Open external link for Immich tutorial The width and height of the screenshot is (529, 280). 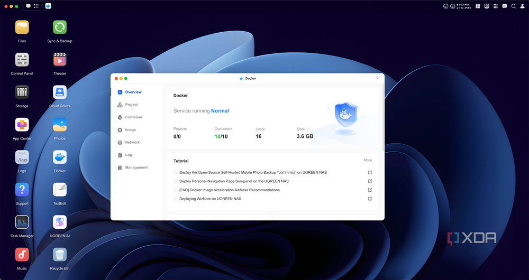tap(370, 173)
